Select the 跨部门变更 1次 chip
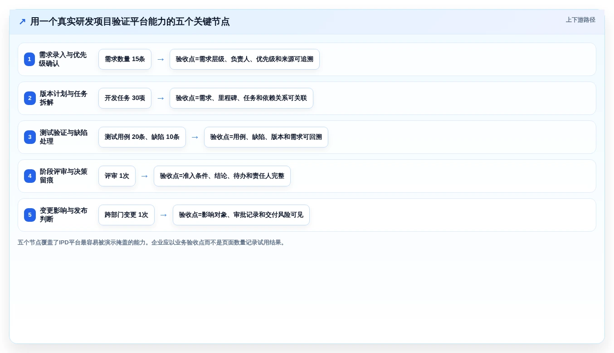Image resolution: width=614 pixels, height=353 pixels. pyautogui.click(x=127, y=215)
